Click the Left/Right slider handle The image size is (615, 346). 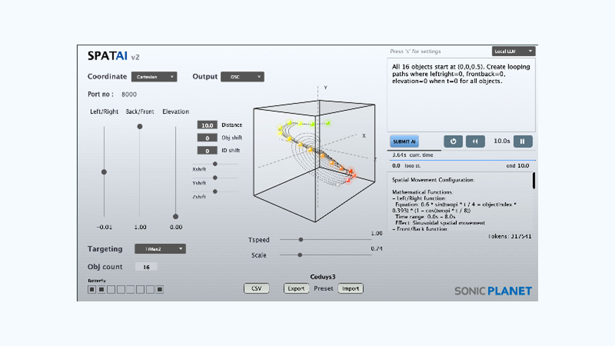[x=104, y=172]
